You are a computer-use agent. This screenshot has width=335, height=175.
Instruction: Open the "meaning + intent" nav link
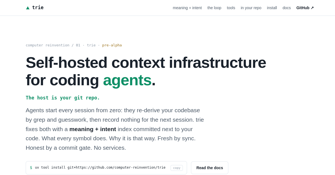[x=187, y=8]
